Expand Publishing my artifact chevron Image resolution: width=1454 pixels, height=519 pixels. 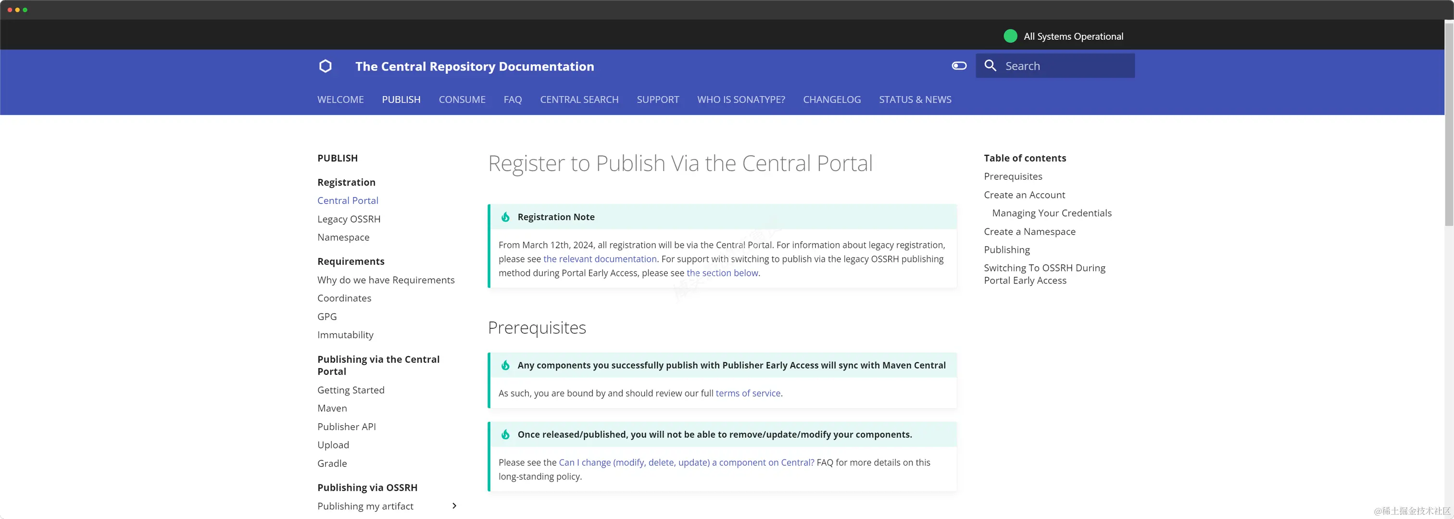[454, 506]
